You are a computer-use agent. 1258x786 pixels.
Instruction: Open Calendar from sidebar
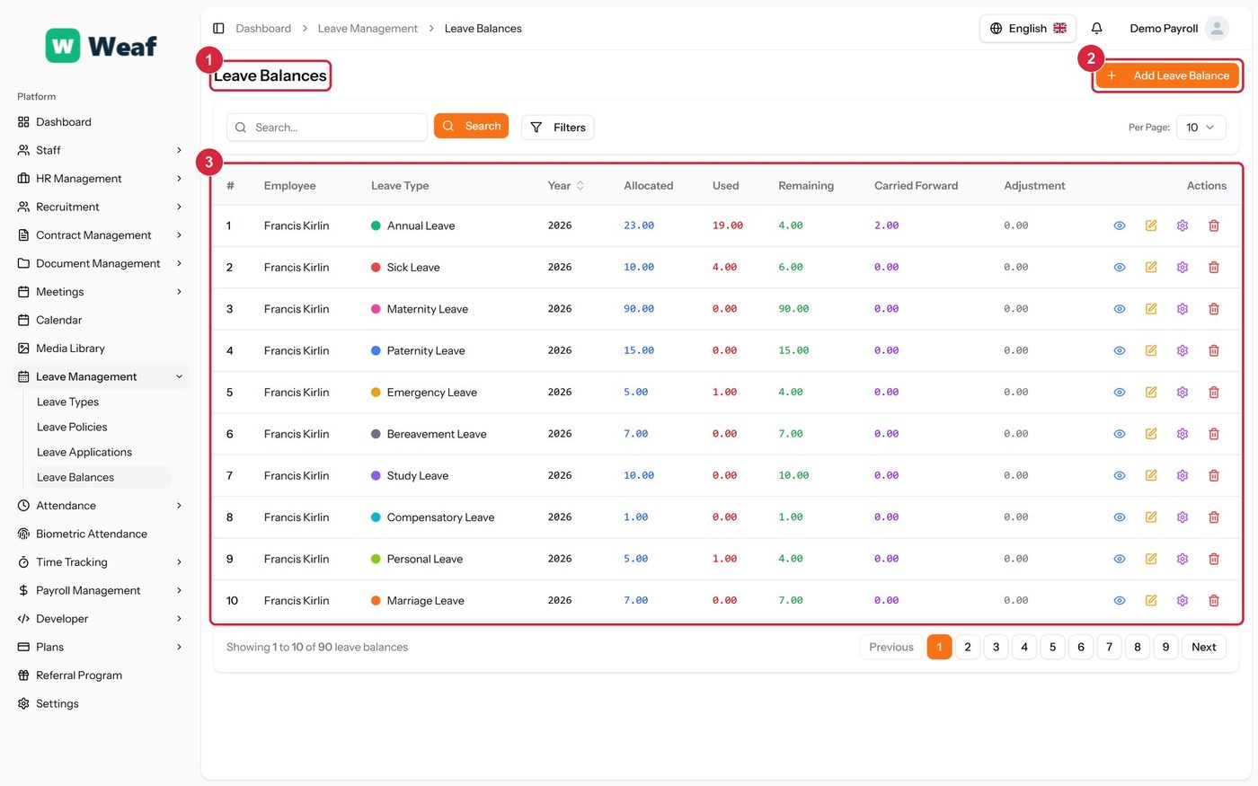pos(100,320)
